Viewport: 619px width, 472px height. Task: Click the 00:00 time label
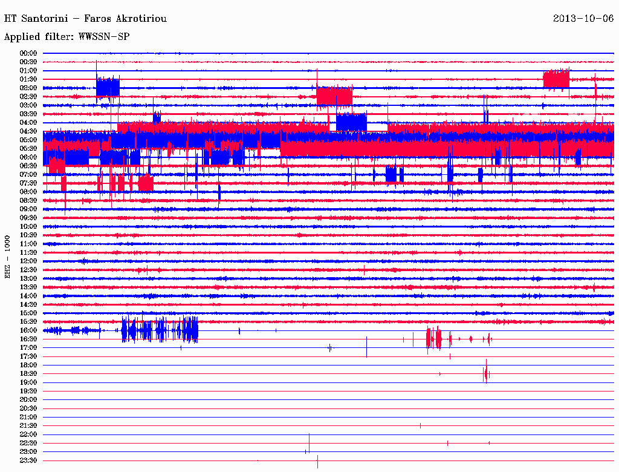pyautogui.click(x=28, y=53)
